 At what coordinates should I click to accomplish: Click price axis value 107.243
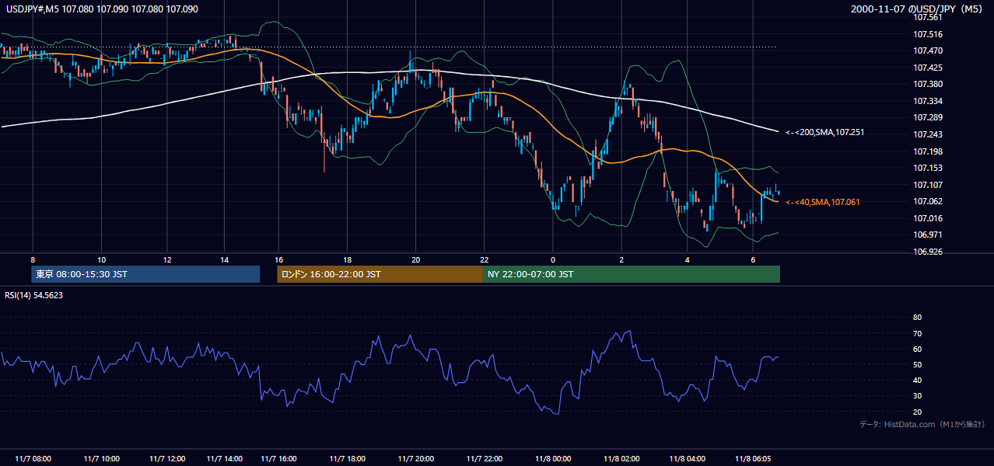(x=926, y=134)
